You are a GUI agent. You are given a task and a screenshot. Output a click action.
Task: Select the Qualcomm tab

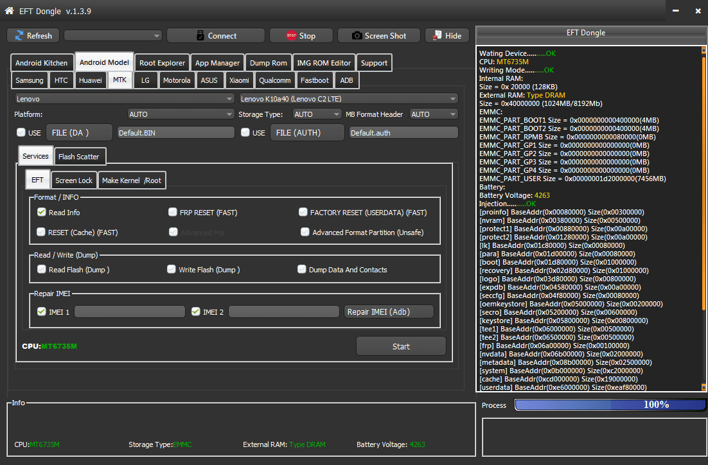274,80
